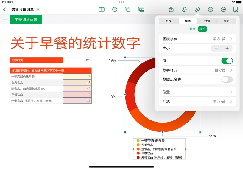Open the more options ellipsis

pos(223,9)
